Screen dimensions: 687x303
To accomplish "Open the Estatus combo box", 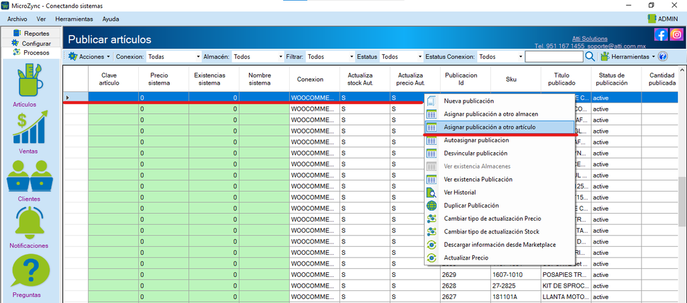I will tap(401, 56).
